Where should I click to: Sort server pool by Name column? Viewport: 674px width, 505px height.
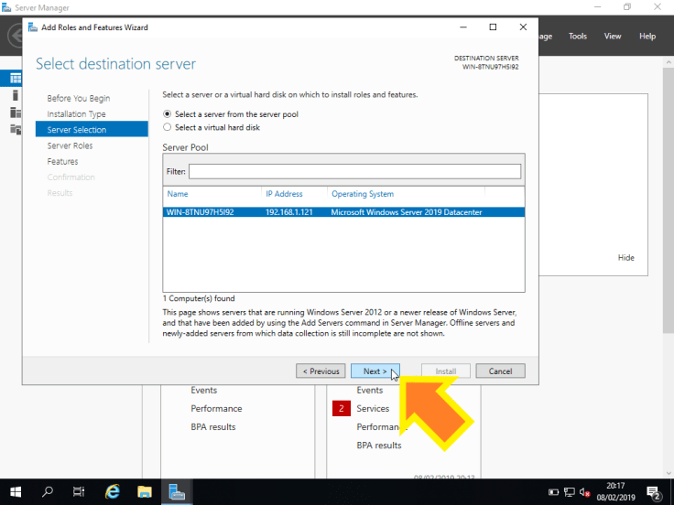pyautogui.click(x=178, y=194)
